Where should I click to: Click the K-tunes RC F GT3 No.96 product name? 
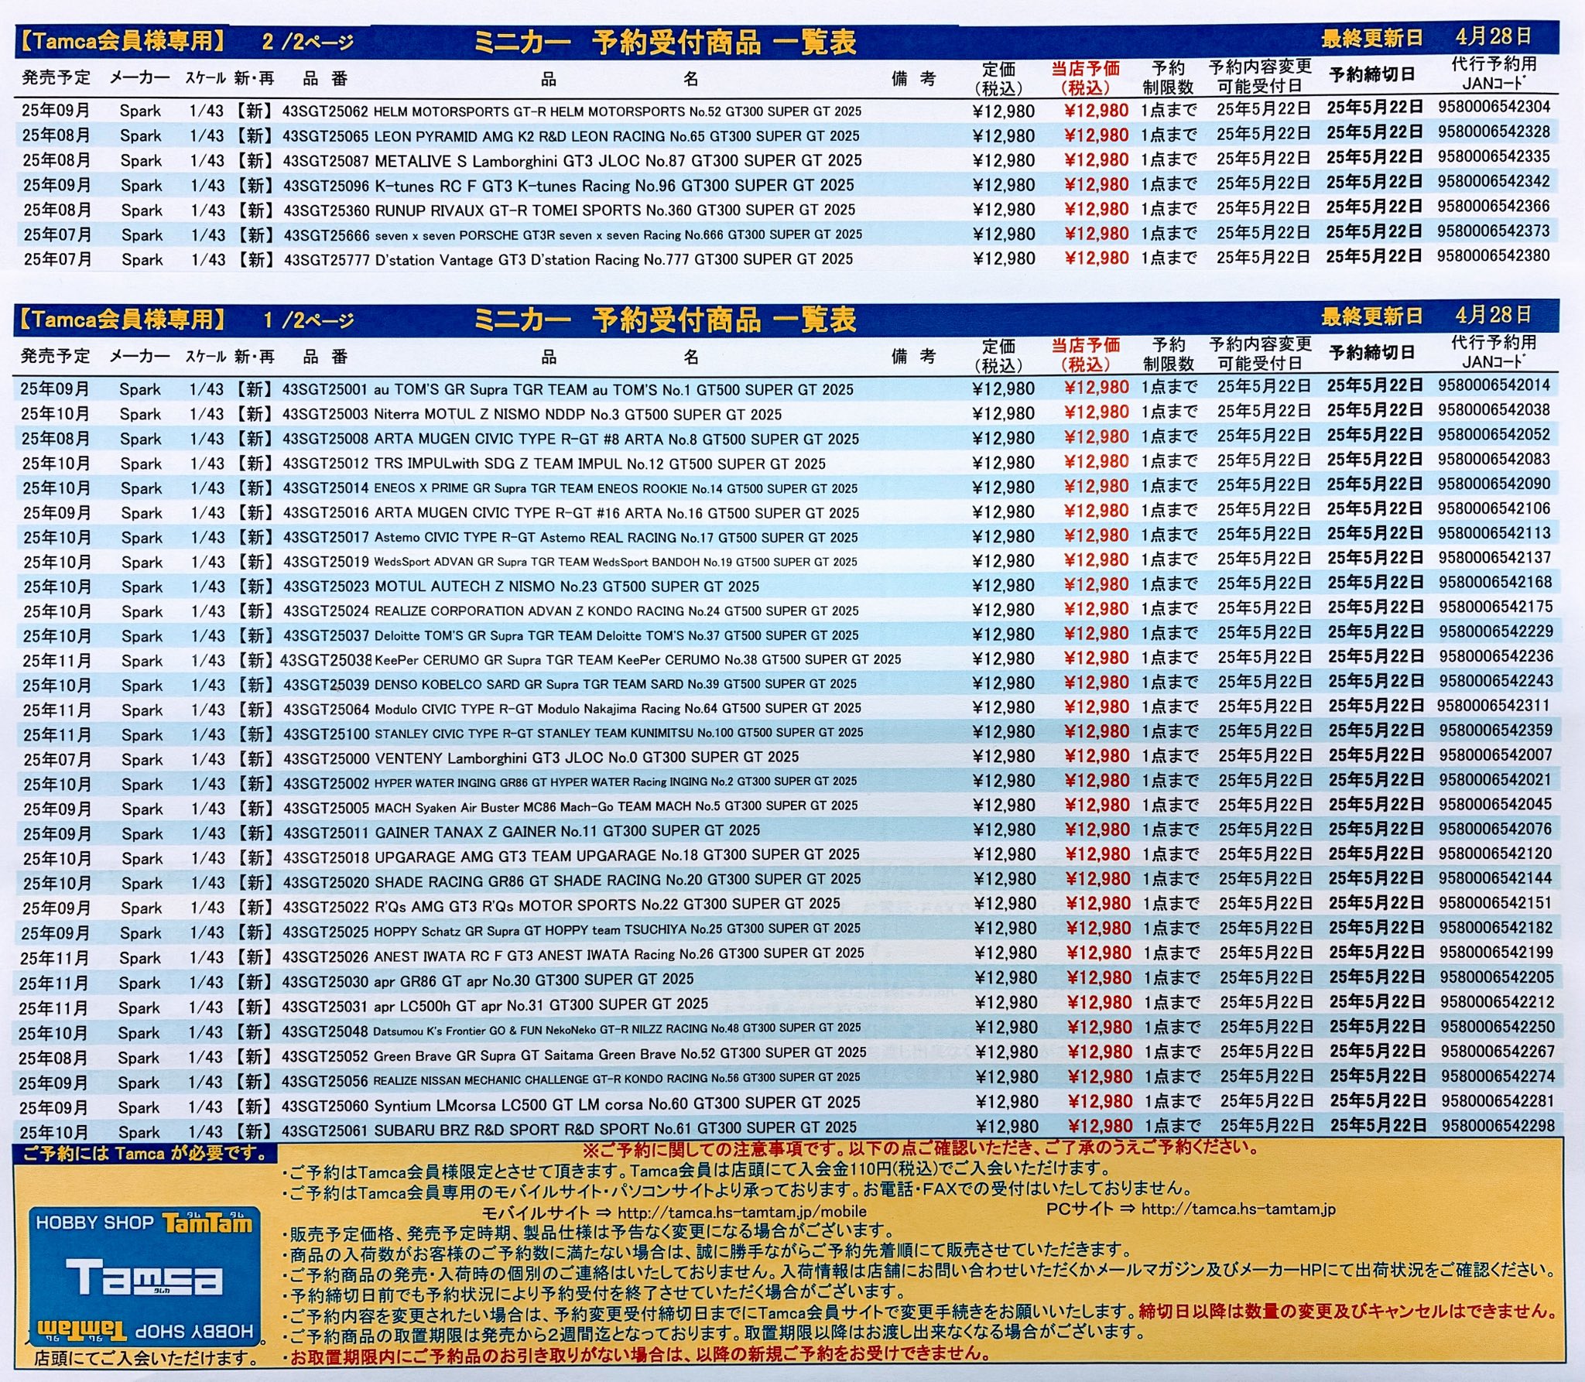click(614, 186)
